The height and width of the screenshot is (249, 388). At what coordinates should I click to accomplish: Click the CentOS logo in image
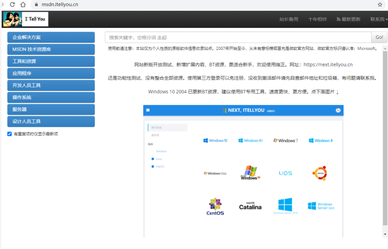(x=215, y=206)
